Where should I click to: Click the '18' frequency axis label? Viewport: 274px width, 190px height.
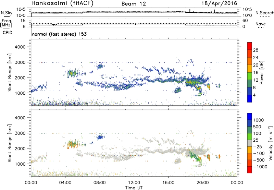click(23, 21)
